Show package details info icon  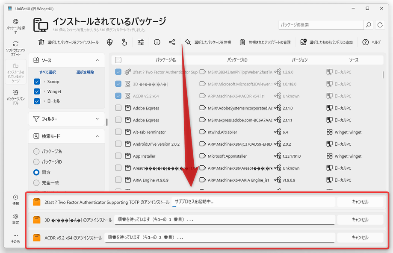coord(157,42)
